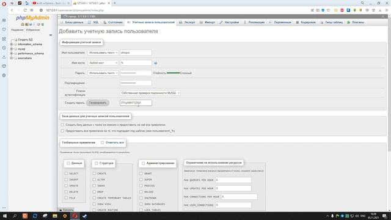
Task: Check the Administration privileges group checkbox
Action: tap(143, 163)
